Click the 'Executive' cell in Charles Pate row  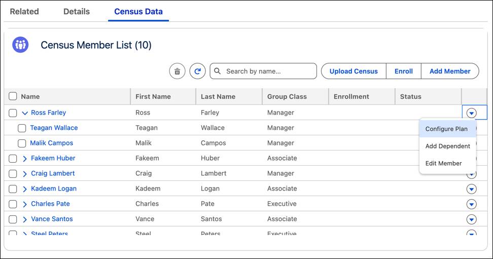click(281, 204)
